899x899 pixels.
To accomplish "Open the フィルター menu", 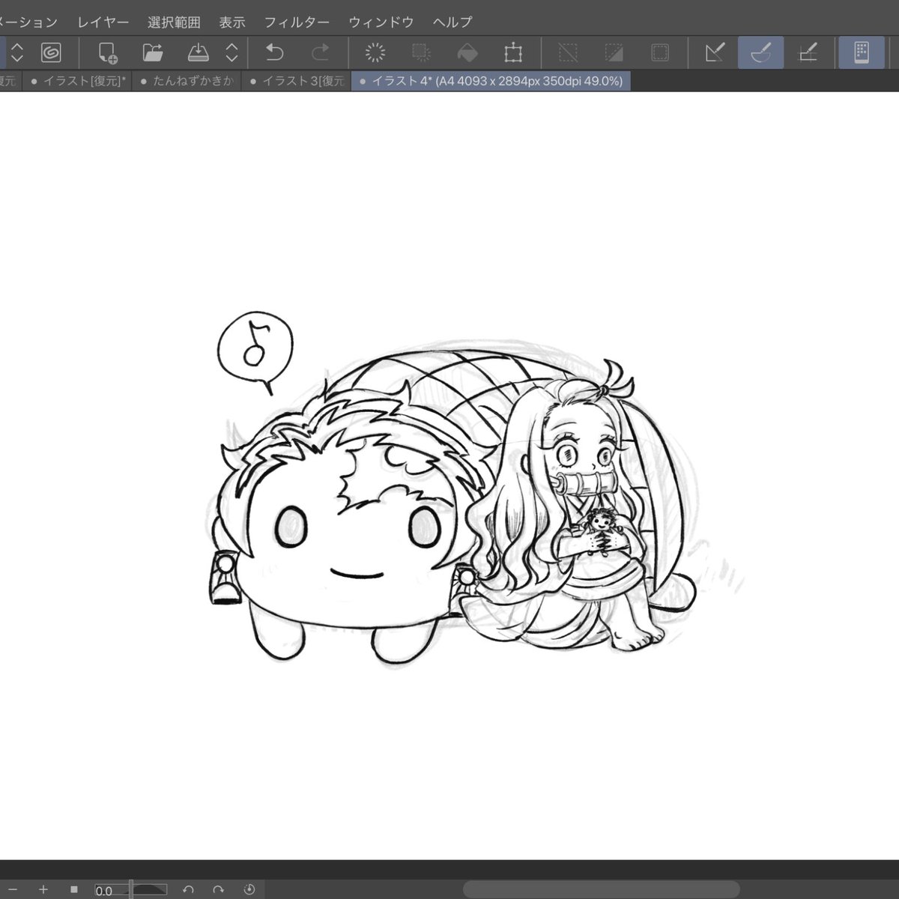I will [x=297, y=22].
